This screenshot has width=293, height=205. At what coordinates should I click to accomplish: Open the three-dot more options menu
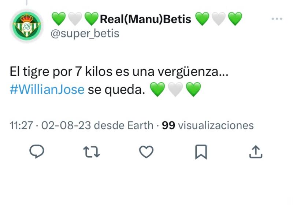277,19
